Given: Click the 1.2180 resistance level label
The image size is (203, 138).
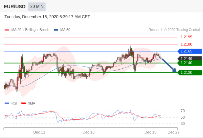Looking at the screenshot, I should [x=186, y=44].
